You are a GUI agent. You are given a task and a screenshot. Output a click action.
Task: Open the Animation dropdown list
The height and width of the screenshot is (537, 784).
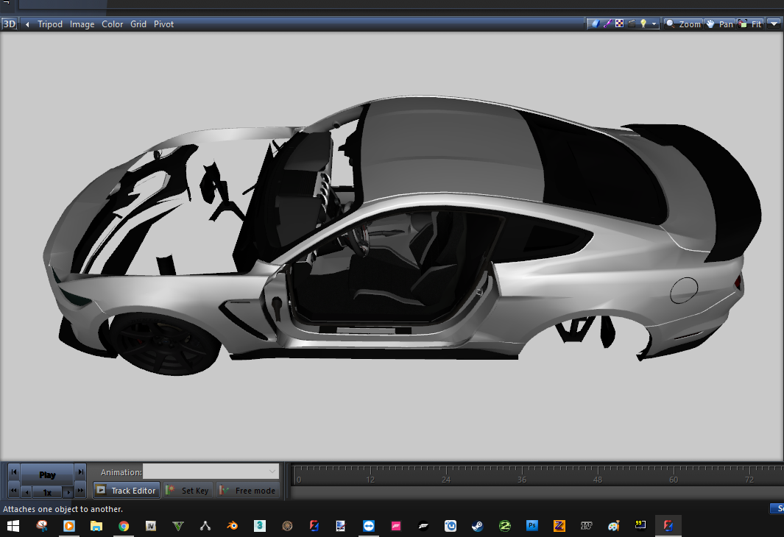click(272, 472)
